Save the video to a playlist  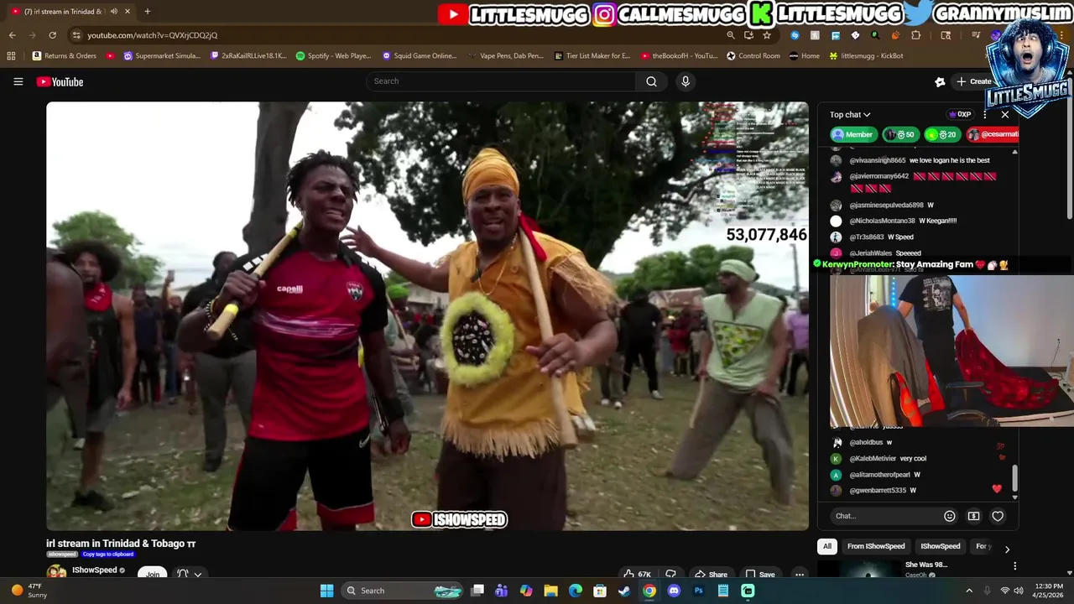[x=760, y=575]
